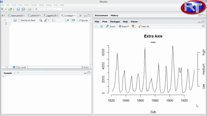Click Clear All plots button
207x116 pixels.
[144, 26]
